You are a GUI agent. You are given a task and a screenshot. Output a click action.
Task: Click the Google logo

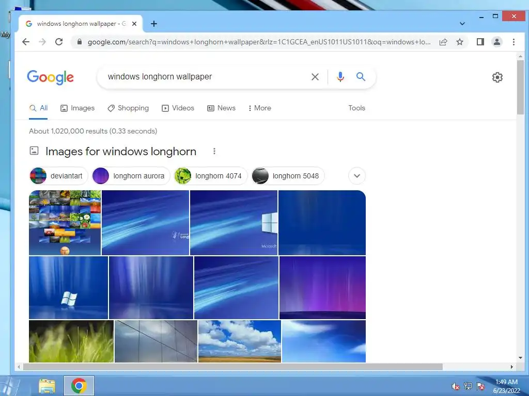(50, 77)
